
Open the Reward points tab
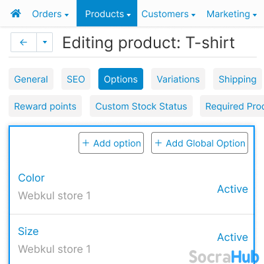pyautogui.click(x=46, y=106)
